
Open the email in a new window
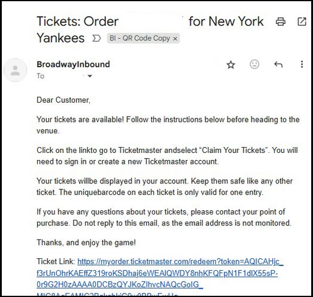tap(302, 22)
